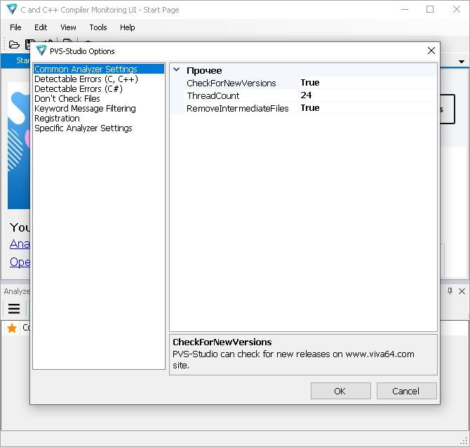Click RemoveIntermediateFiles True value
Screen dimensions: 470x447
pyautogui.click(x=368, y=108)
